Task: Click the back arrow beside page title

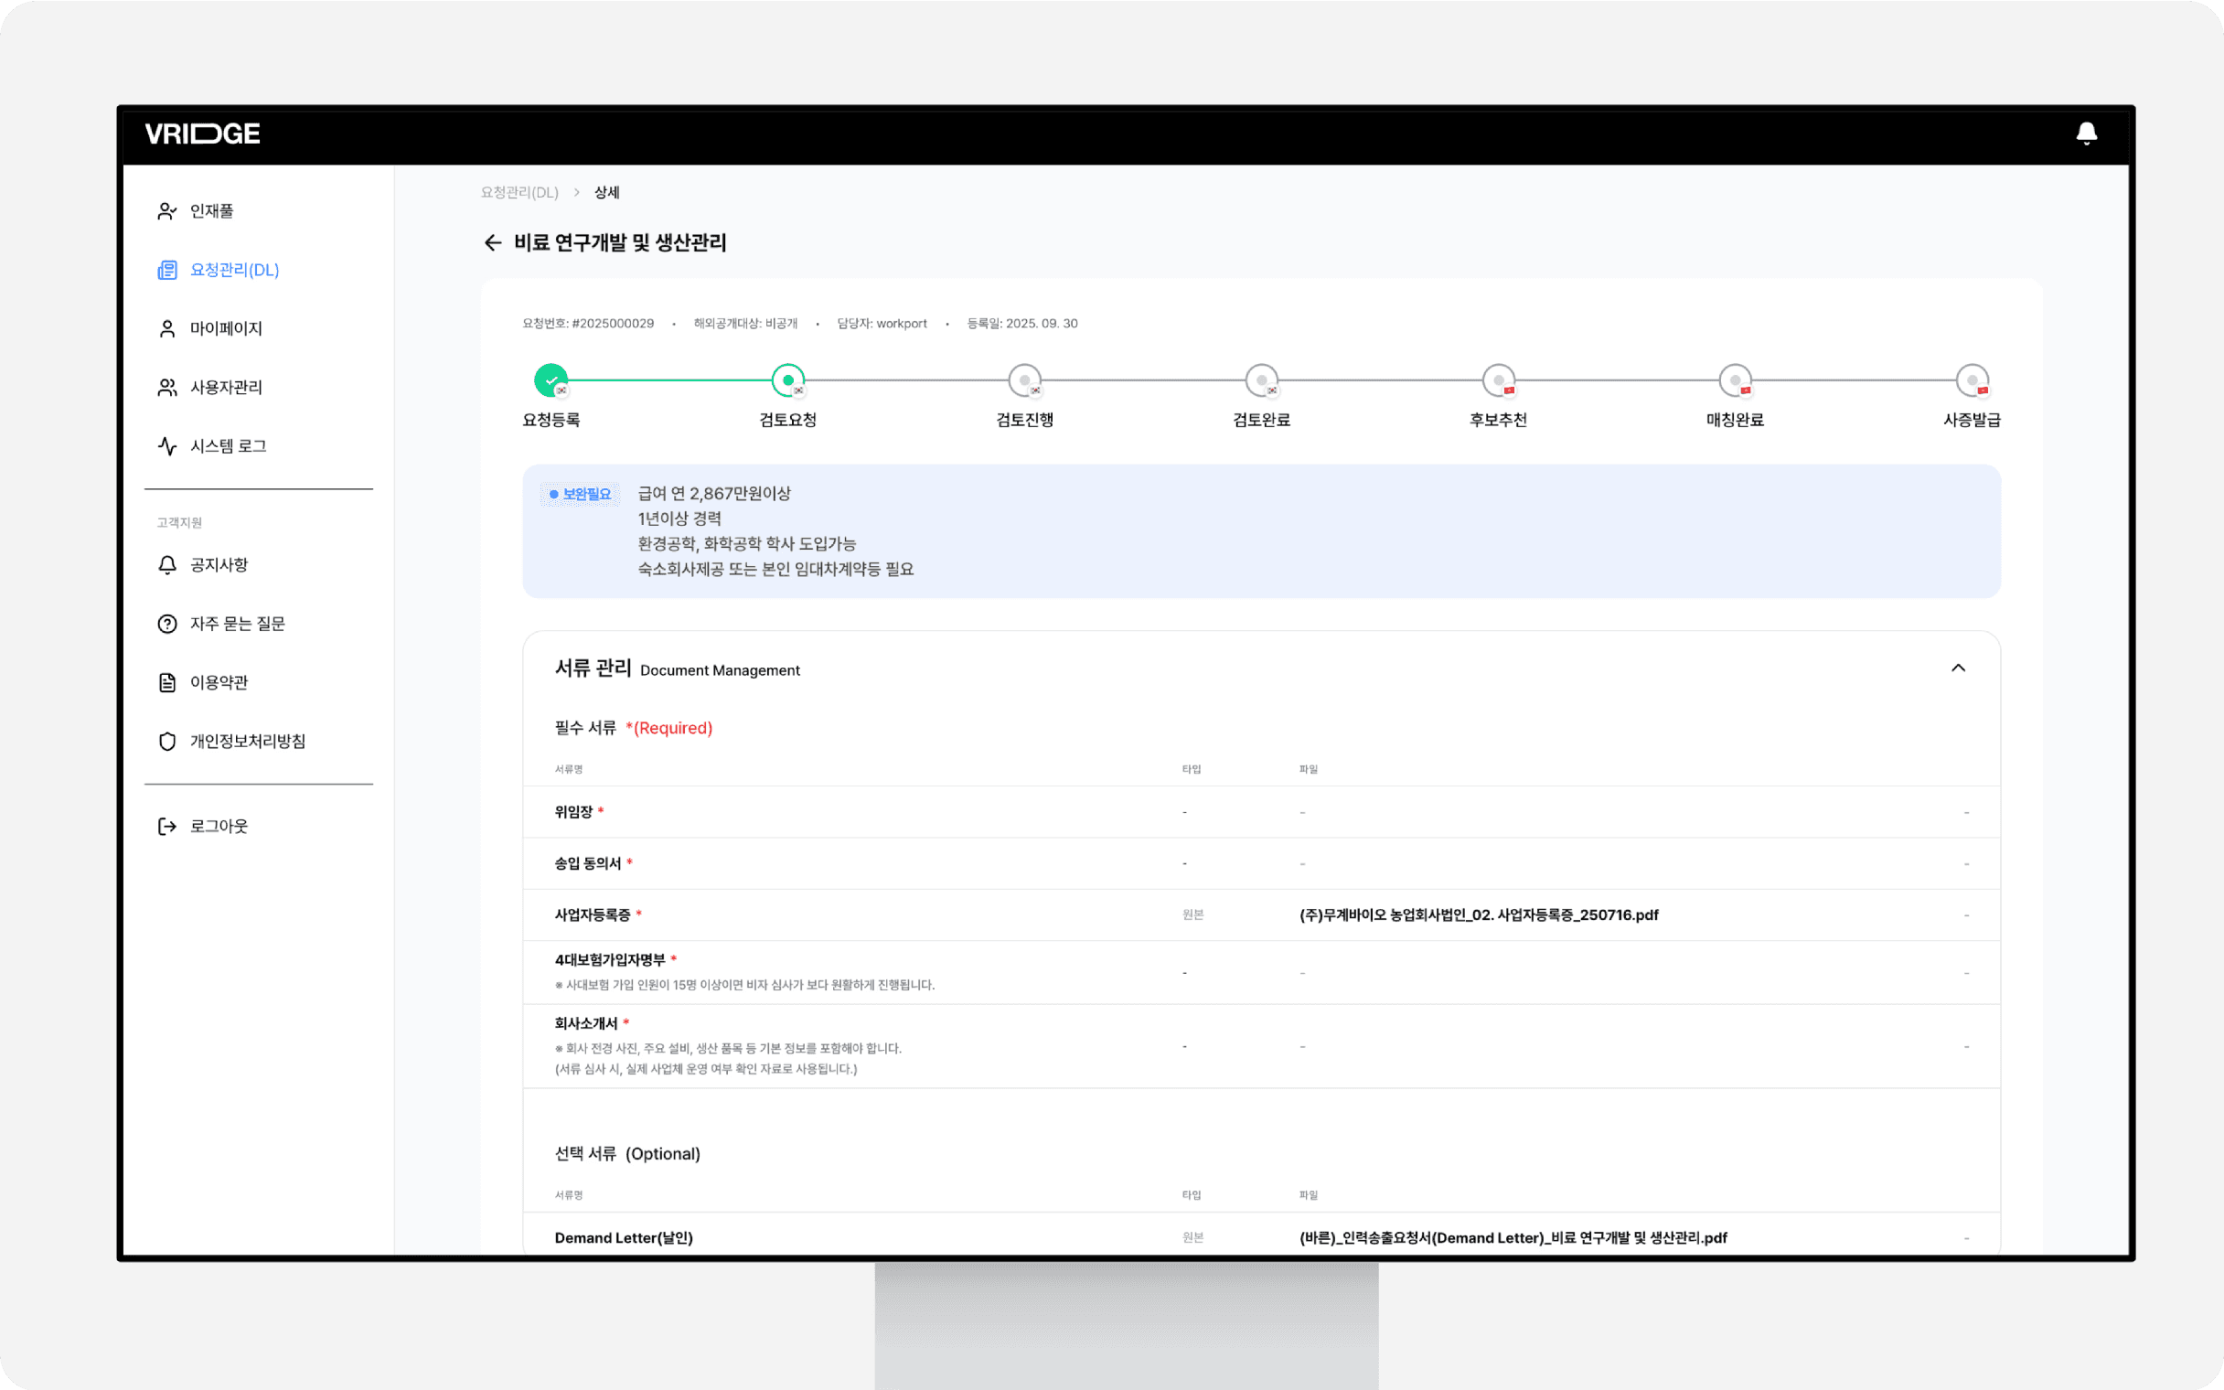Action: 493,242
